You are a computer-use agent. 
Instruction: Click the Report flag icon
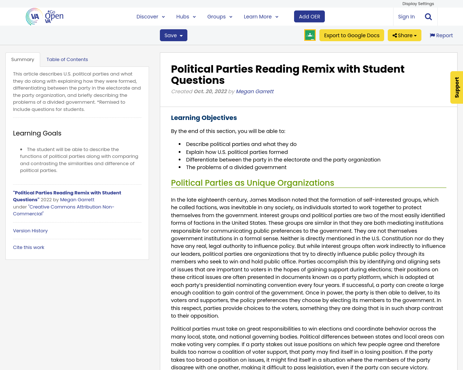pyautogui.click(x=433, y=35)
